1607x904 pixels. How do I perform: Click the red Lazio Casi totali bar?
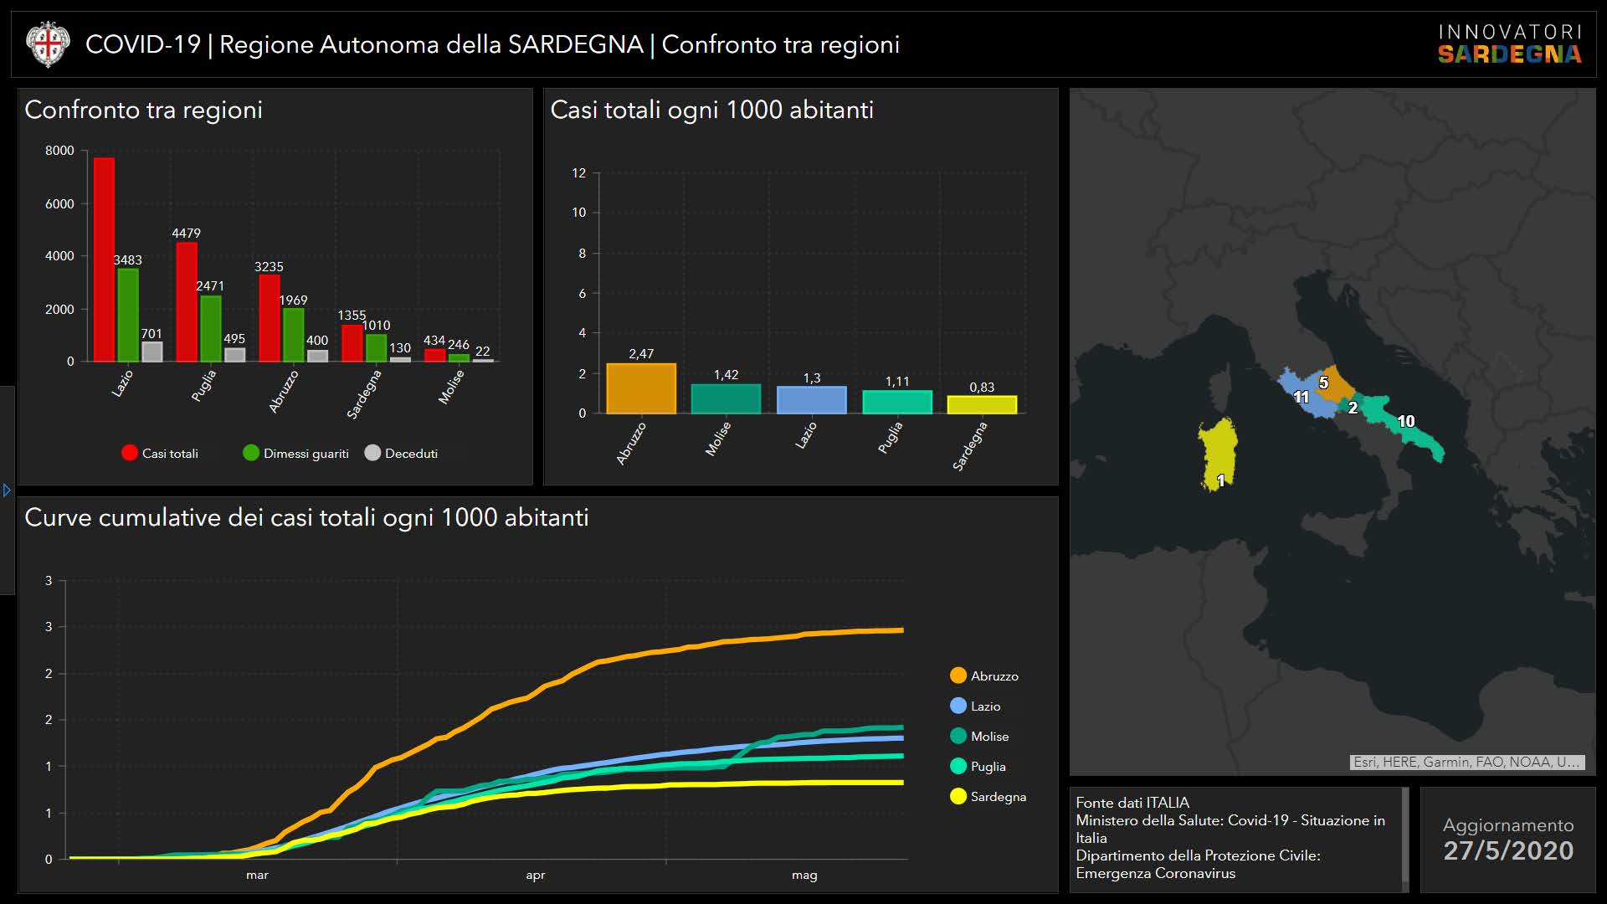(104, 259)
